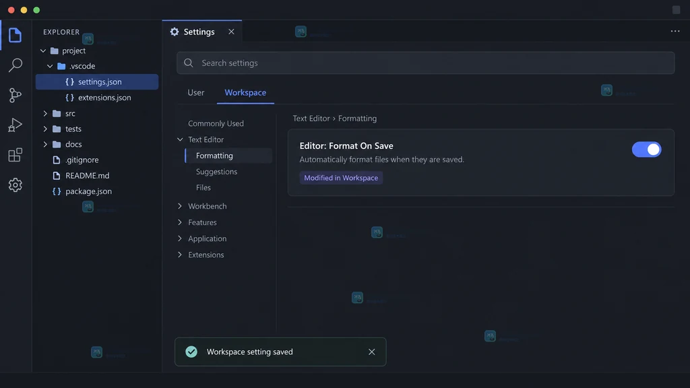The width and height of the screenshot is (690, 388).
Task: Expand the src folder chevron
Action: [45, 113]
